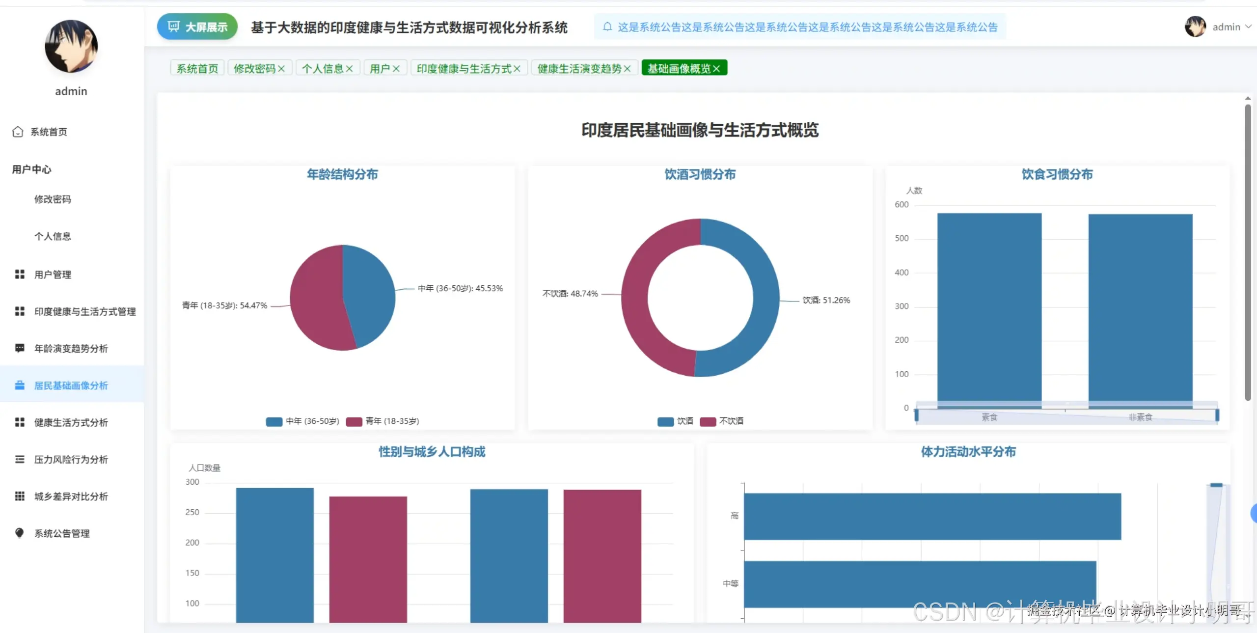Open the 修改密码 sidebar link

(x=53, y=199)
